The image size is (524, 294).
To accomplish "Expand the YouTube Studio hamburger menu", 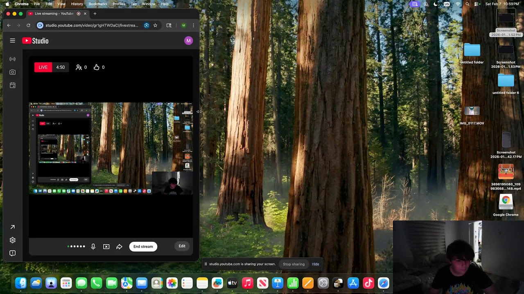I will click(12, 41).
